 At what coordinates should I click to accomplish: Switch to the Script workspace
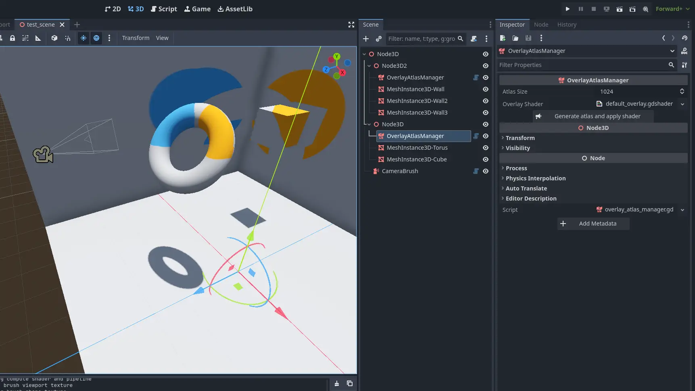[x=164, y=9]
